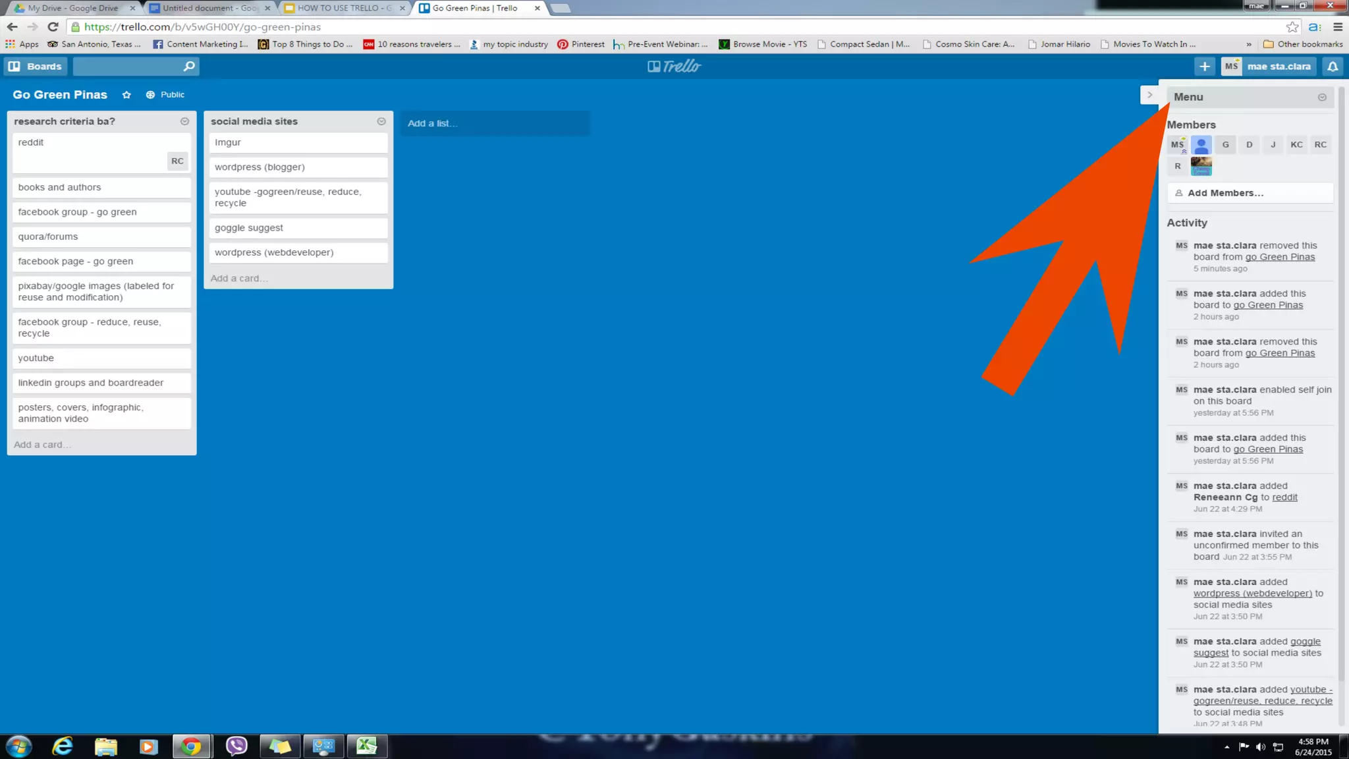Open Menu panel options circle icon
The image size is (1349, 759).
tap(1321, 97)
